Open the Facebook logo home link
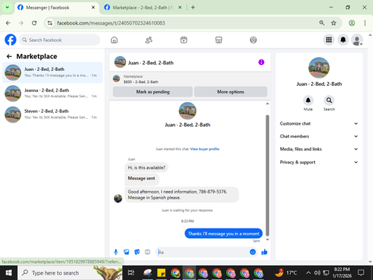 (x=10, y=40)
